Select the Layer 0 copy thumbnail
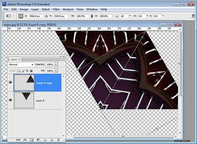The height and width of the screenshot is (144, 197). 24,83
